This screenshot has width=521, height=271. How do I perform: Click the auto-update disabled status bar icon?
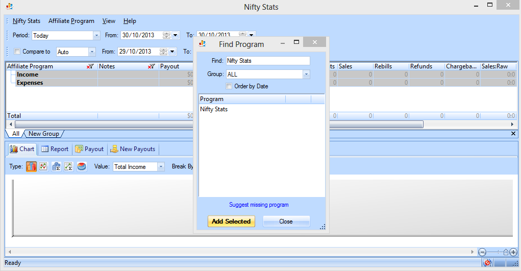487,263
